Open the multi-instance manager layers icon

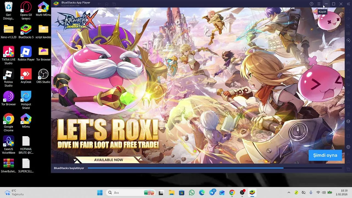click(348, 121)
